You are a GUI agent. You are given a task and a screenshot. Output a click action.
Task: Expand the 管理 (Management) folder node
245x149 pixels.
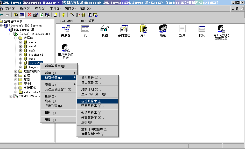coord(16,75)
